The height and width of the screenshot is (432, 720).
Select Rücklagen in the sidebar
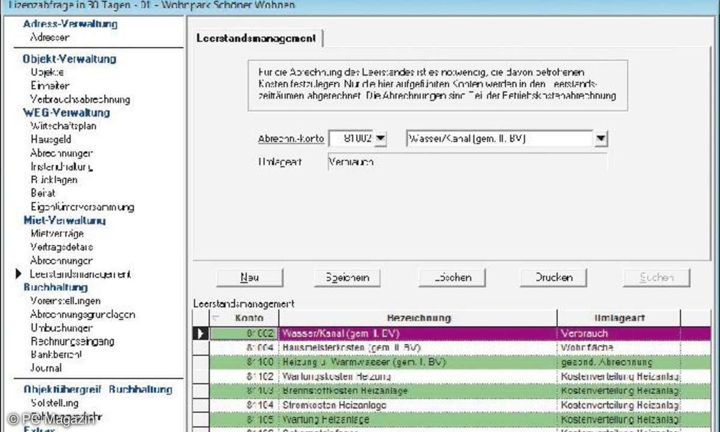53,180
